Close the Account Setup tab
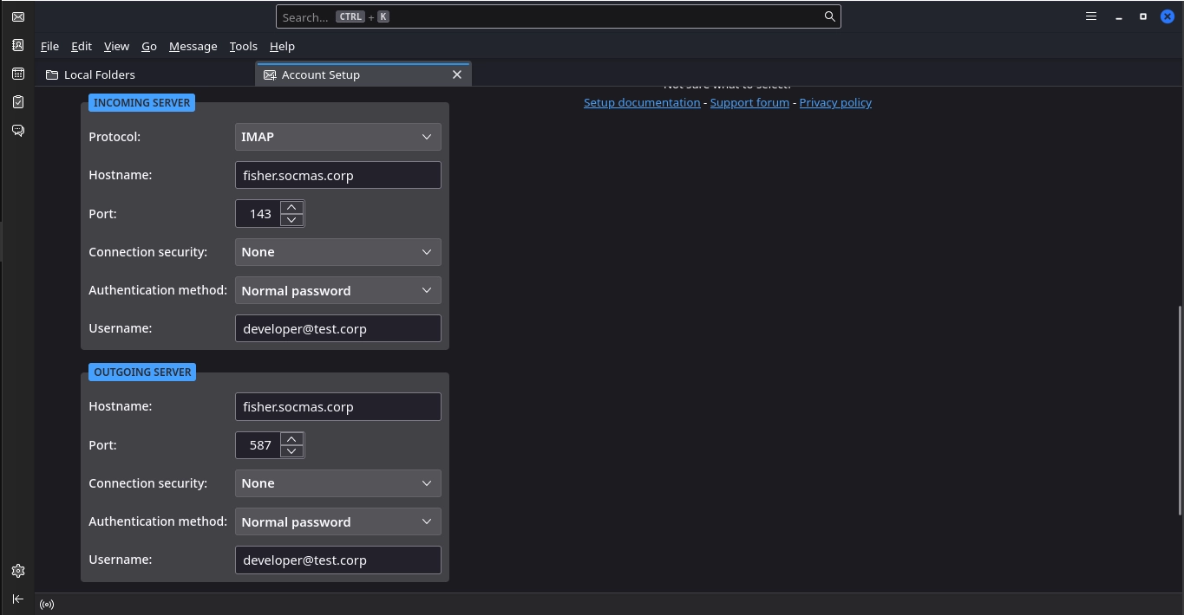This screenshot has width=1184, height=615. (x=457, y=74)
